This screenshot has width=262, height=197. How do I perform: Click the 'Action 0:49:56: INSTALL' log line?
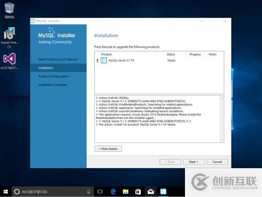[x=113, y=98]
